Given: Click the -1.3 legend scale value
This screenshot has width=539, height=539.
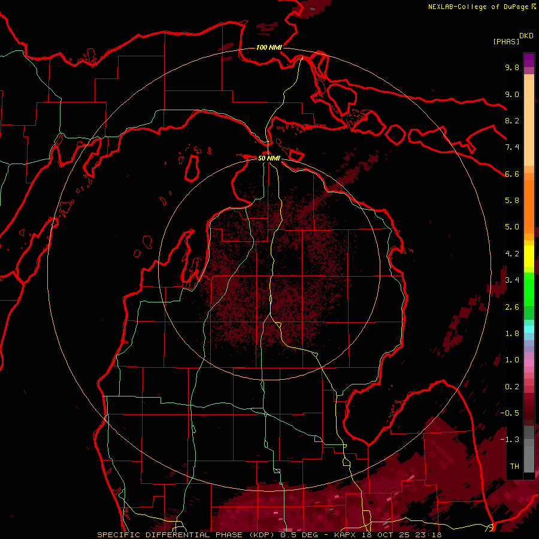Looking at the screenshot, I should [510, 440].
